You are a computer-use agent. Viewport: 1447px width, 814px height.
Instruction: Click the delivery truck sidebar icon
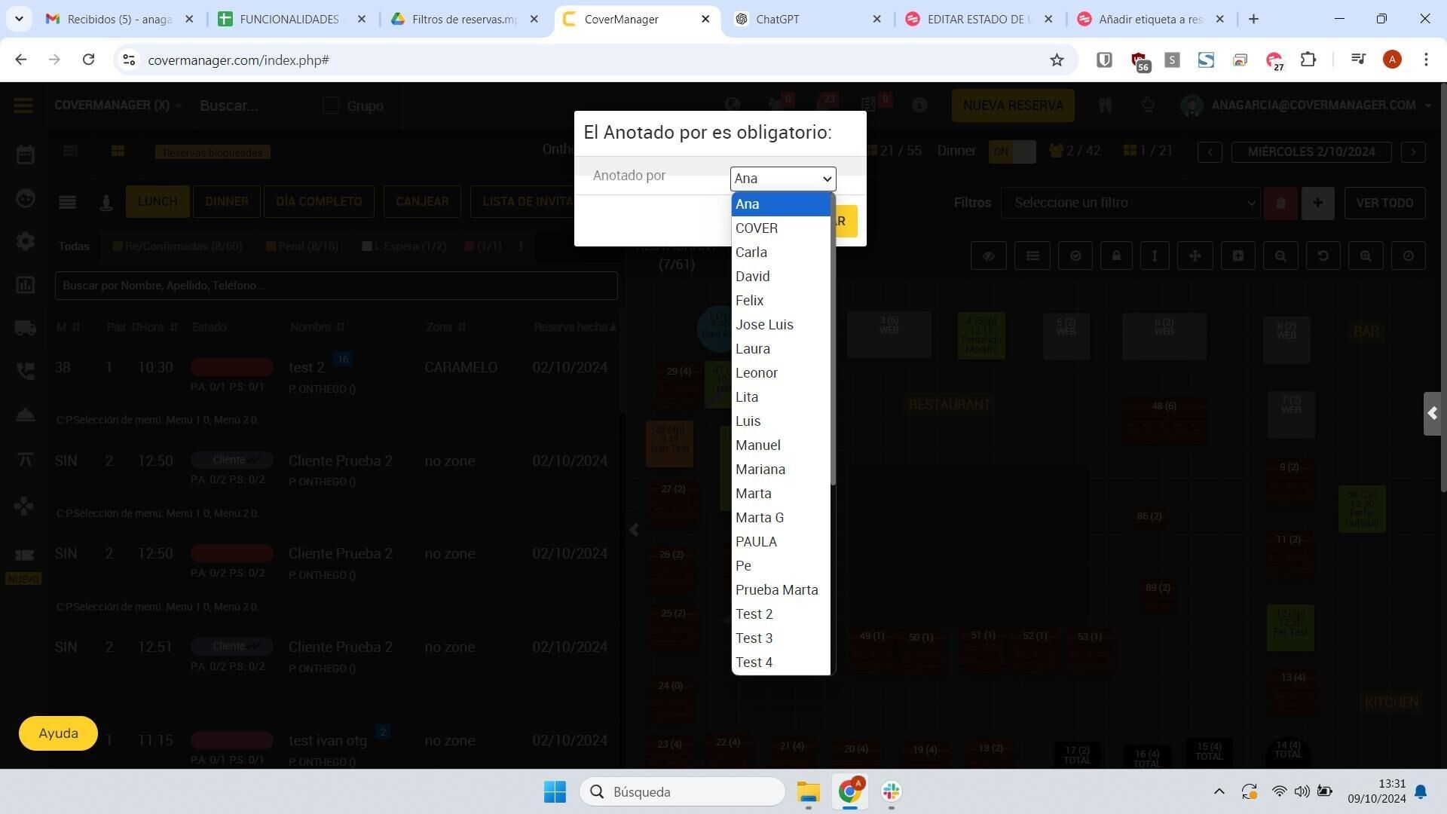(25, 328)
